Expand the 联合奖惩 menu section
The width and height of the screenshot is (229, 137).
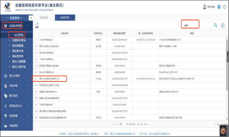pyautogui.click(x=16, y=96)
